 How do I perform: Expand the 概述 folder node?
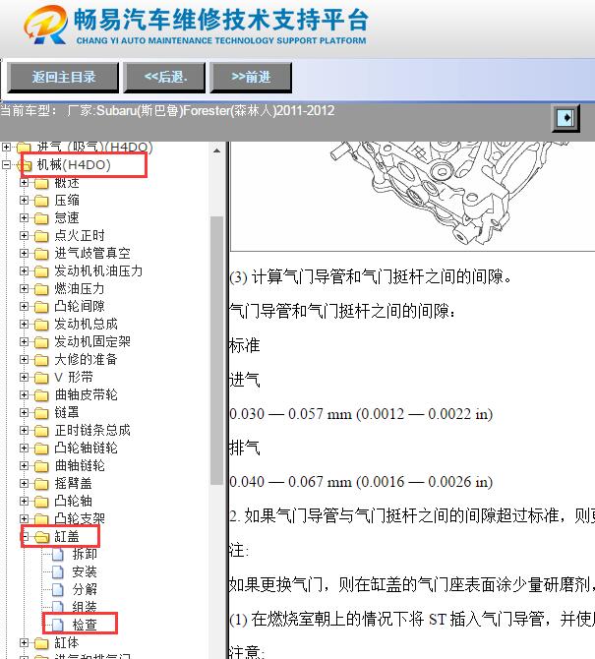tap(24, 182)
